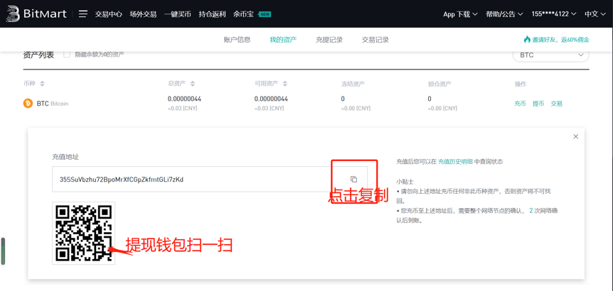Open the 帮助/公告 dropdown menu
Image resolution: width=613 pixels, height=291 pixels.
tap(504, 14)
